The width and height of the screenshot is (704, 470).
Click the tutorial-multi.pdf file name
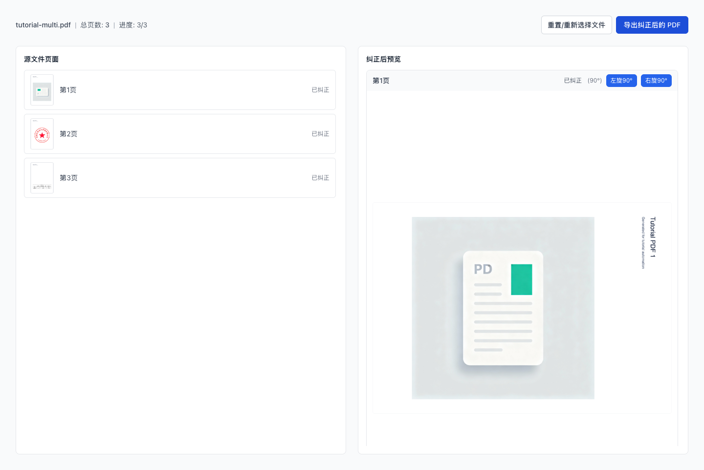(43, 25)
